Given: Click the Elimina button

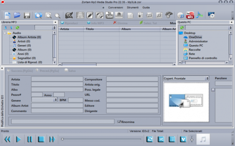Looking at the screenshot, I should 120,23.
